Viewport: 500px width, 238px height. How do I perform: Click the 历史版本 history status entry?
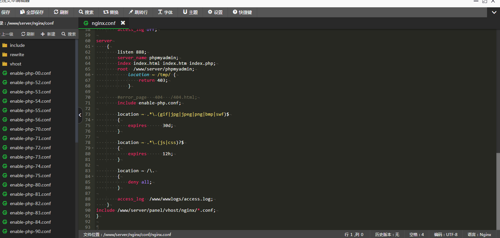pos(387,234)
